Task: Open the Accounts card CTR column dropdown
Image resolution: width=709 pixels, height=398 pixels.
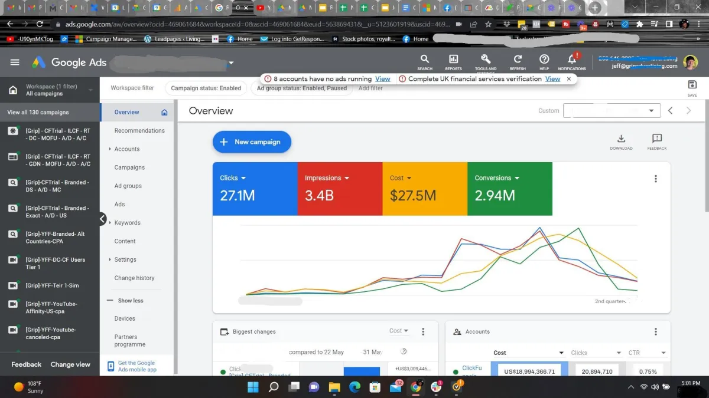Action: tap(647, 353)
